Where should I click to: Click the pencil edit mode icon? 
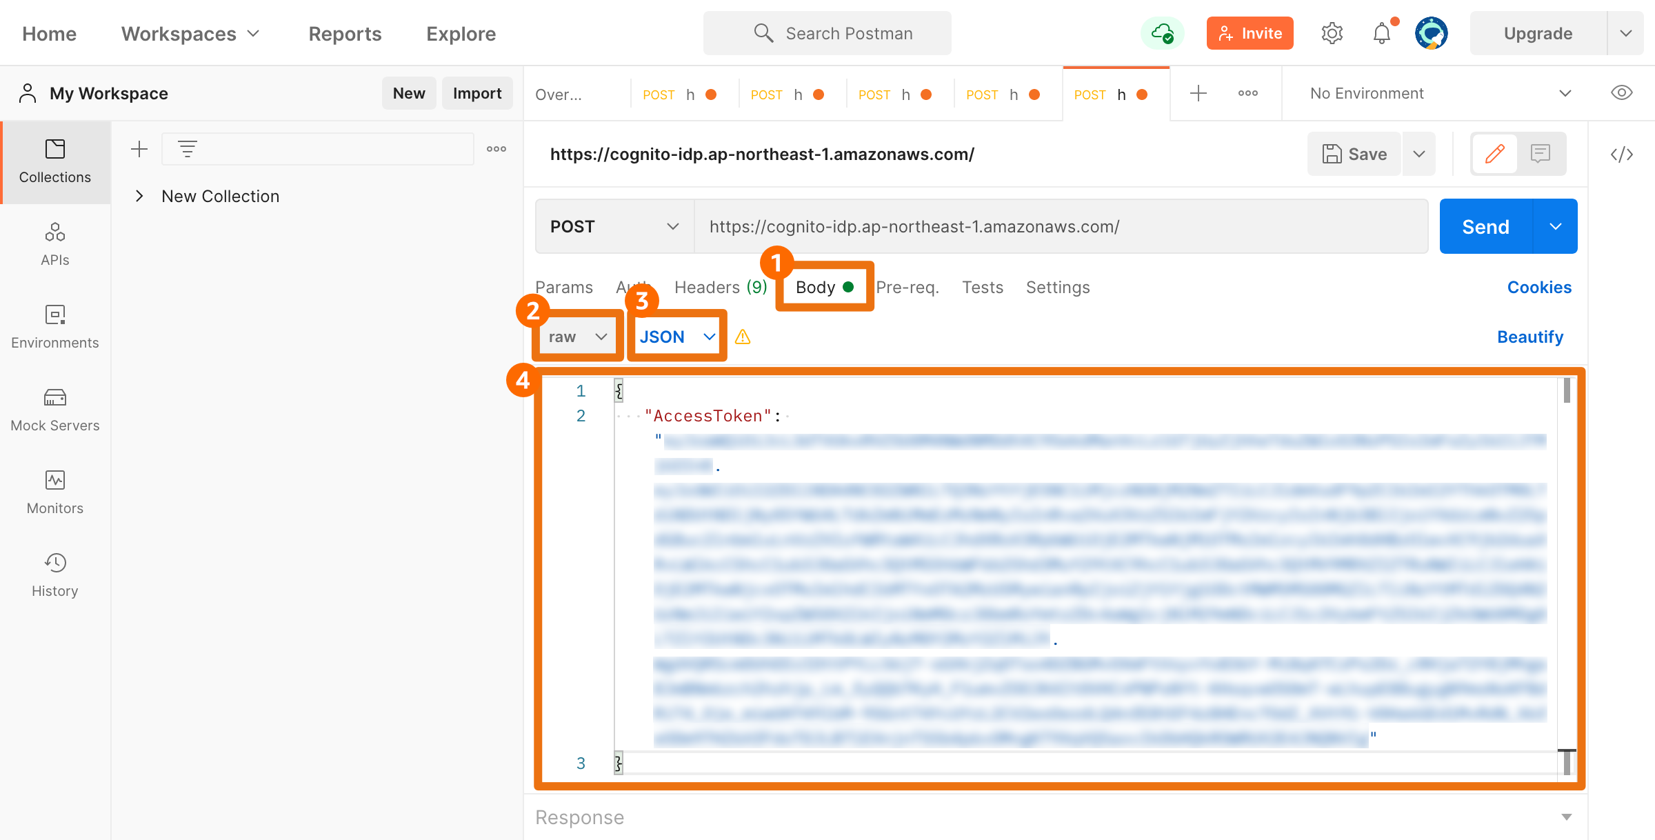point(1494,154)
